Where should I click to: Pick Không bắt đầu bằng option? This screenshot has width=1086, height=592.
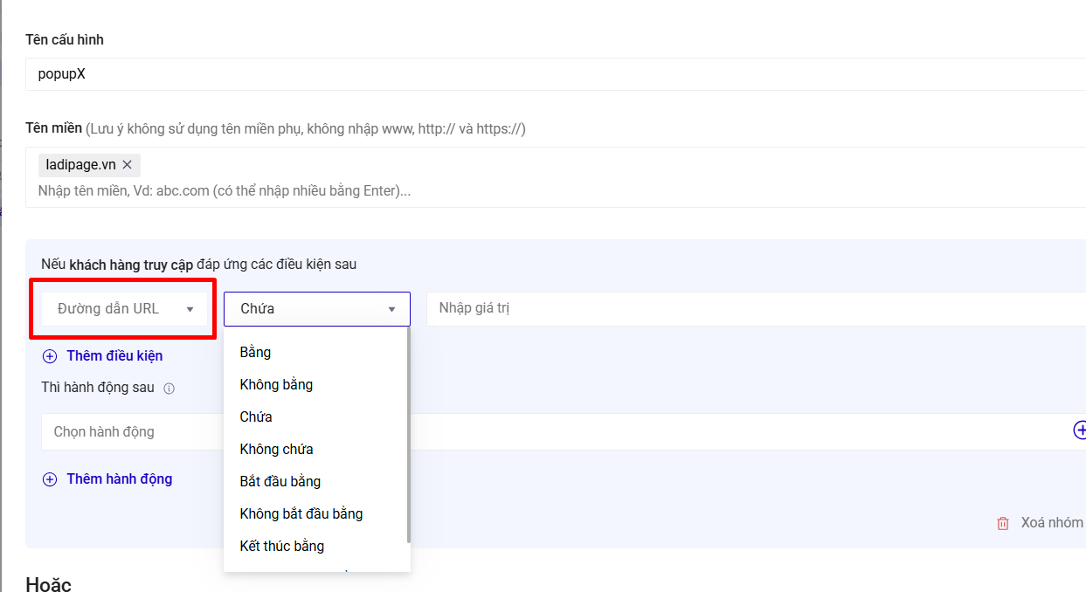click(x=316, y=514)
